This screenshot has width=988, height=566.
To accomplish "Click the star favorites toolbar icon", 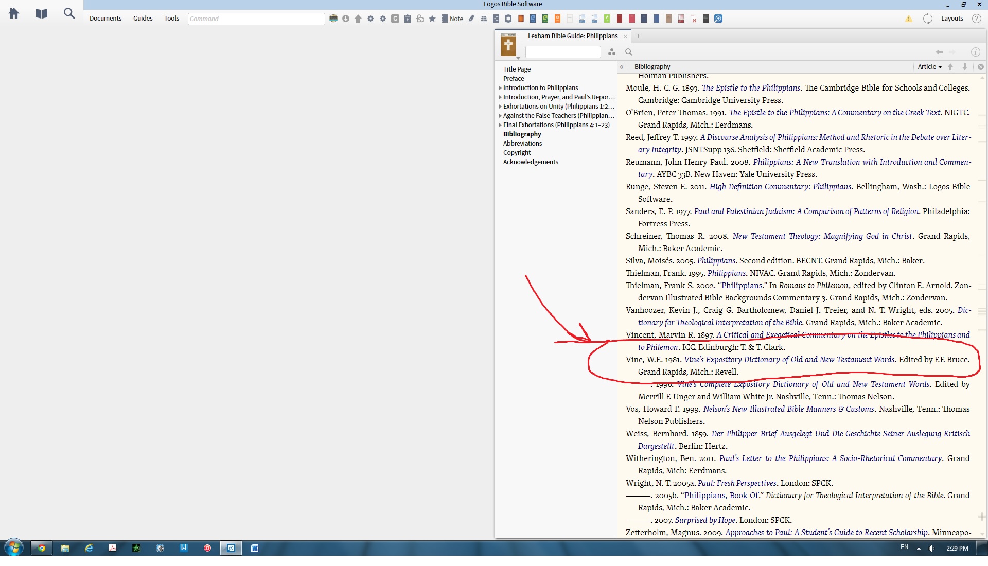I will tap(432, 19).
